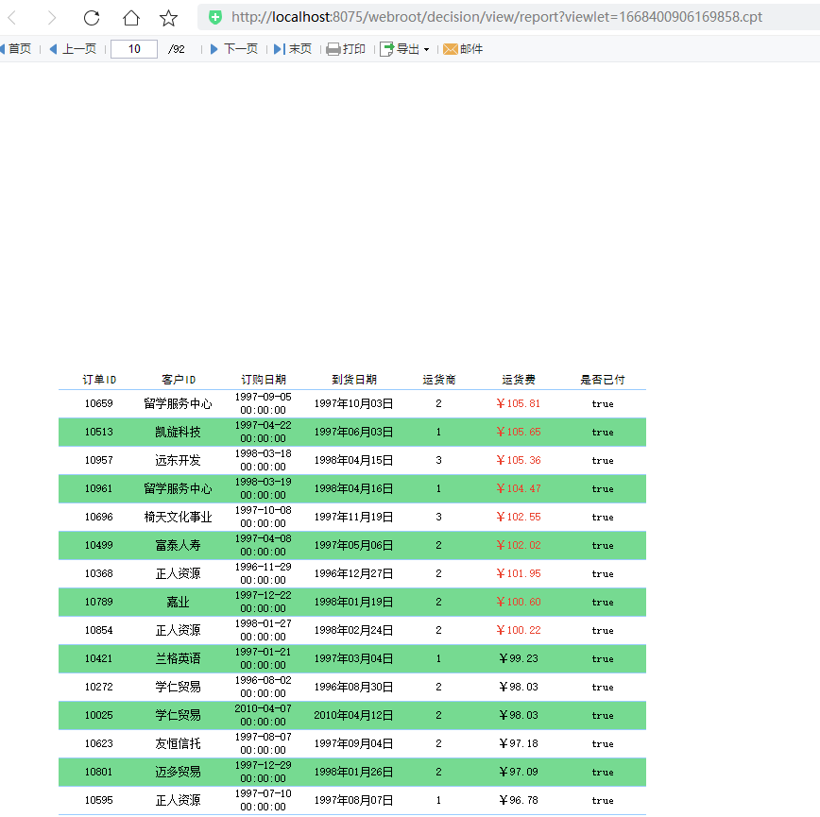Click arrival date 2010年04月12日
Viewport: 820px width, 817px height.
click(x=353, y=715)
